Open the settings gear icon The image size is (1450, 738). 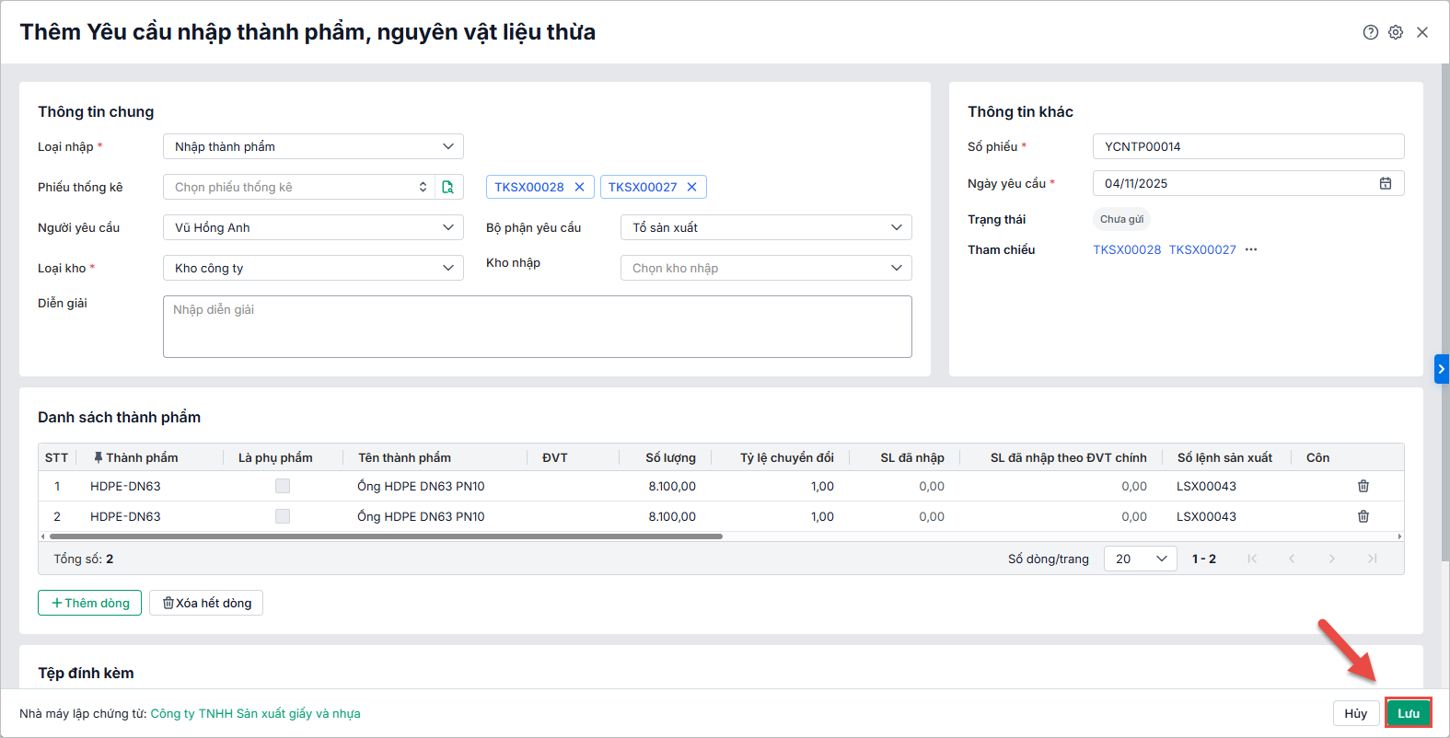click(1396, 32)
